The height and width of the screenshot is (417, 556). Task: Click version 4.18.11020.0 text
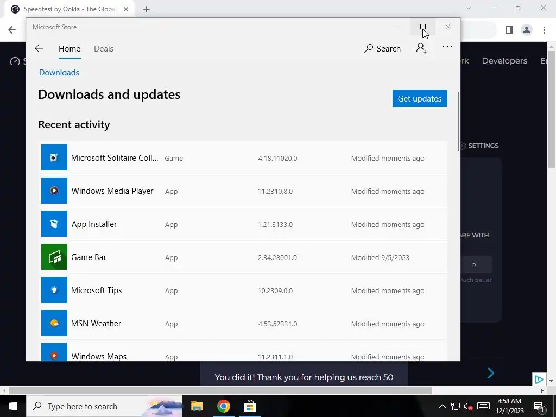coord(277,158)
